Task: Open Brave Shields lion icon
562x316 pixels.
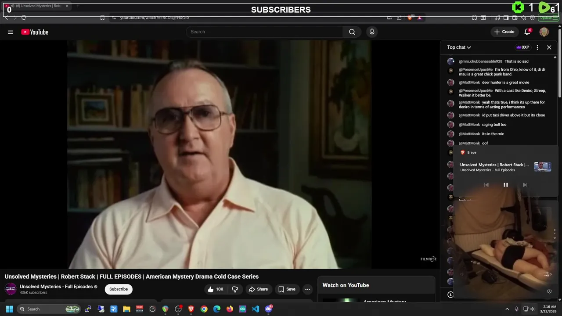Action: (410, 18)
